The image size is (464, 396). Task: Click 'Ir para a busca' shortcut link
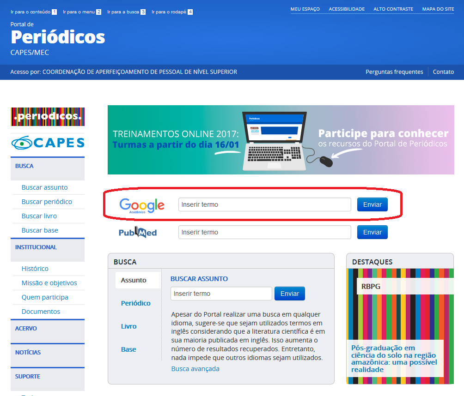[126, 12]
